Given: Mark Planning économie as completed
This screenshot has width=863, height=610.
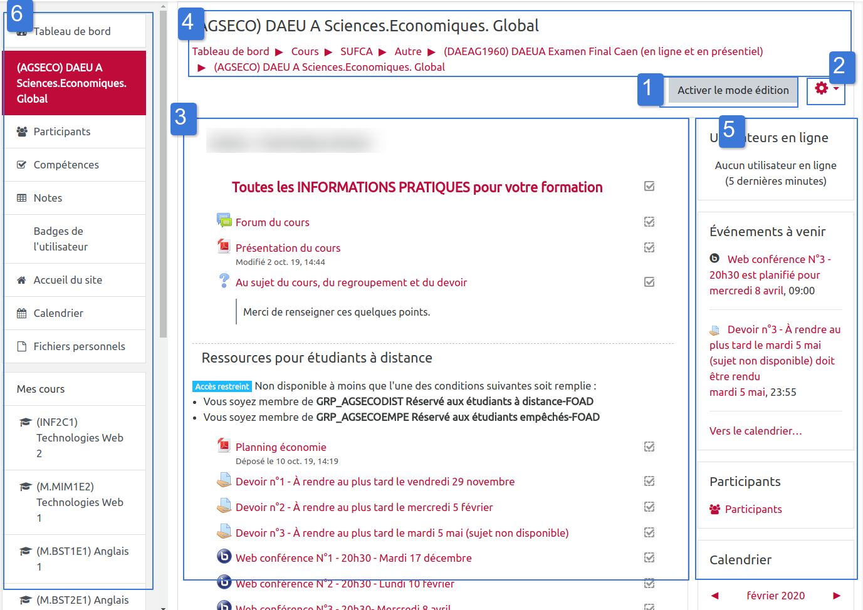Looking at the screenshot, I should (649, 447).
